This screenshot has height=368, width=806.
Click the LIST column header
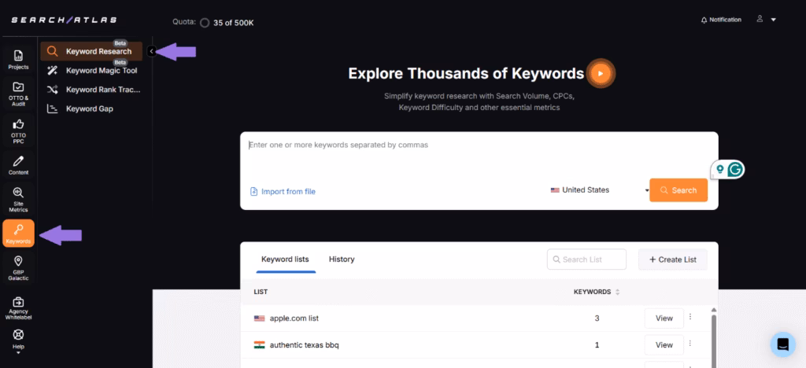pyautogui.click(x=261, y=292)
